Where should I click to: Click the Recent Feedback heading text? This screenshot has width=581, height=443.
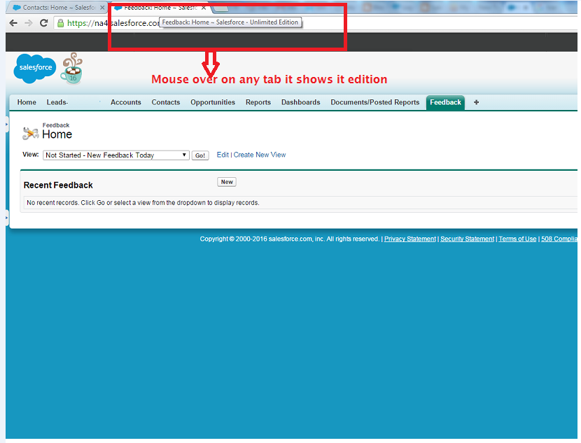(58, 185)
